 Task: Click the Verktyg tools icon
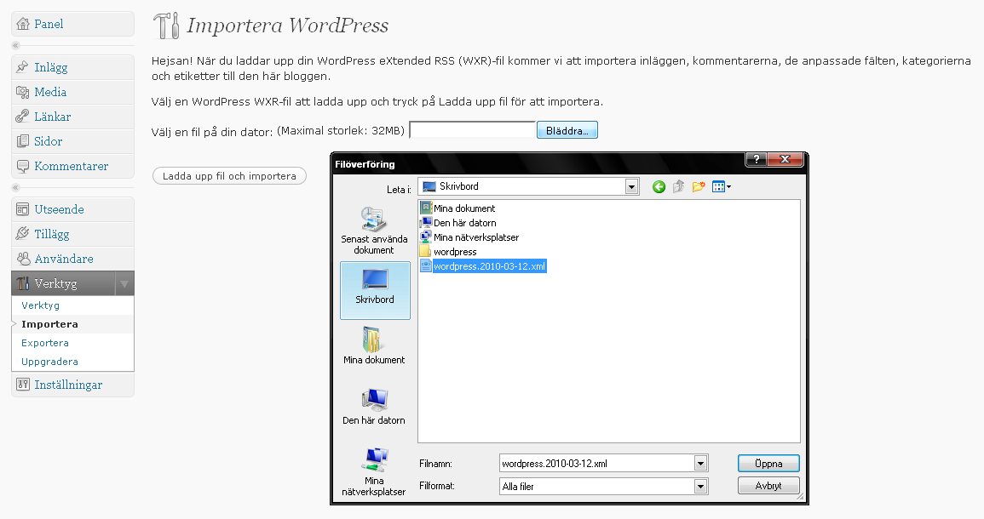coord(23,283)
